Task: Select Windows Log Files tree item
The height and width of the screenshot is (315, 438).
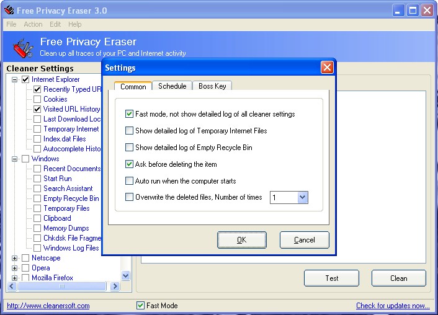Action: (71, 248)
